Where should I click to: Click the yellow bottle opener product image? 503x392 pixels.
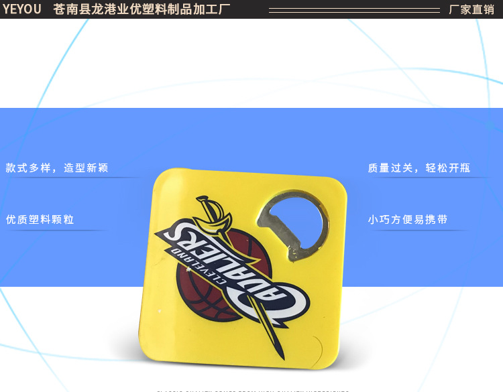(x=243, y=268)
